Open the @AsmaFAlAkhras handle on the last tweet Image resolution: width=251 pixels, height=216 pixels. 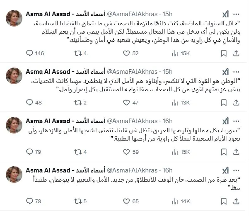pos(133,170)
